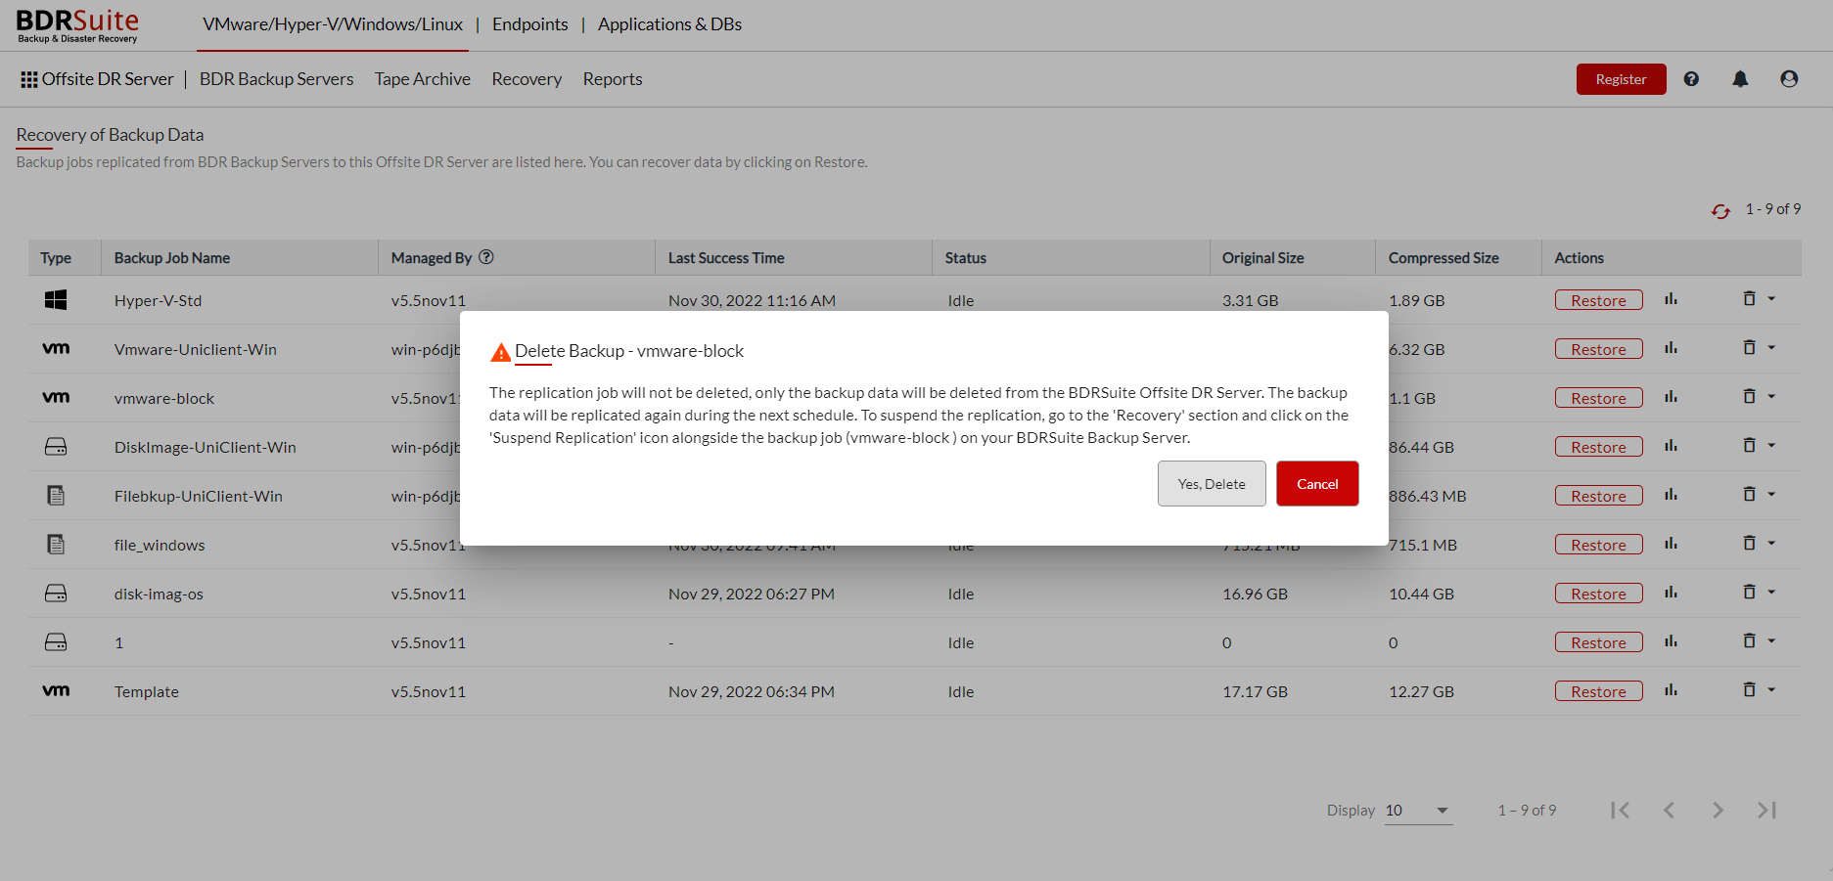Click the trash icon for file_windows

click(1749, 543)
